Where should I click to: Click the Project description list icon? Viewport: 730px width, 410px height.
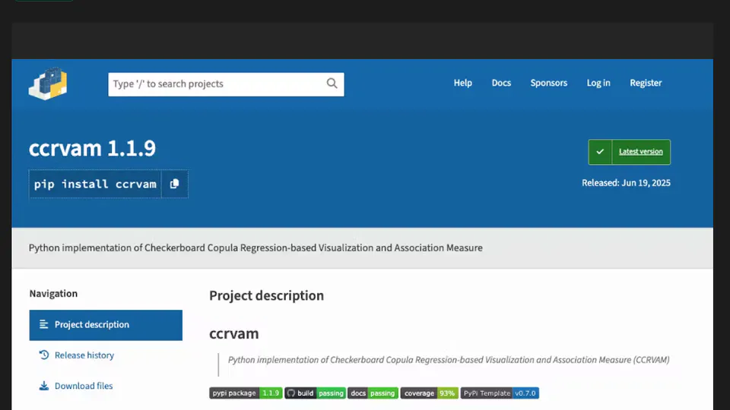pos(44,325)
